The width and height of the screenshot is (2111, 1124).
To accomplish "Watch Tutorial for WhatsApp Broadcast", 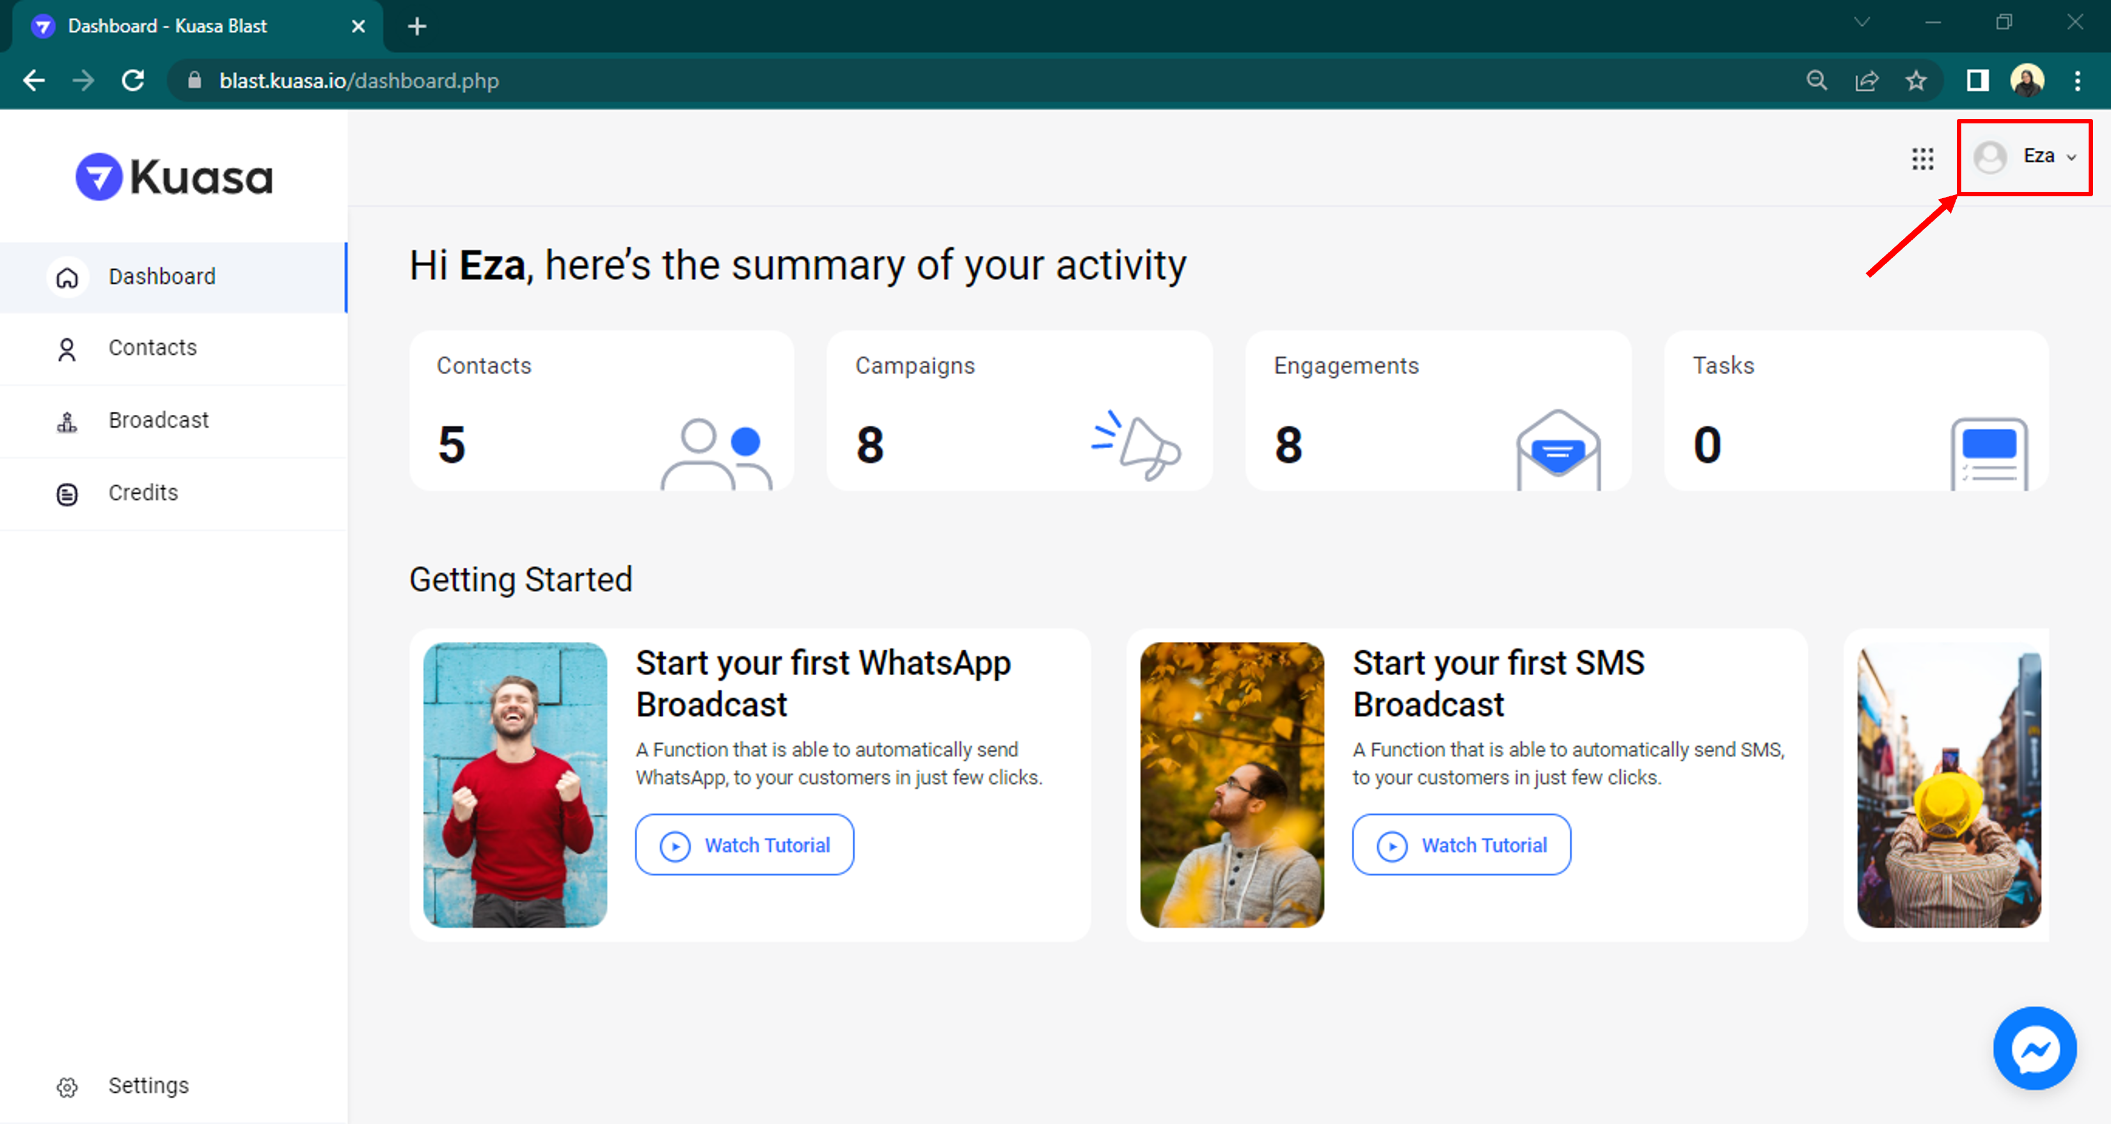I will (x=744, y=845).
